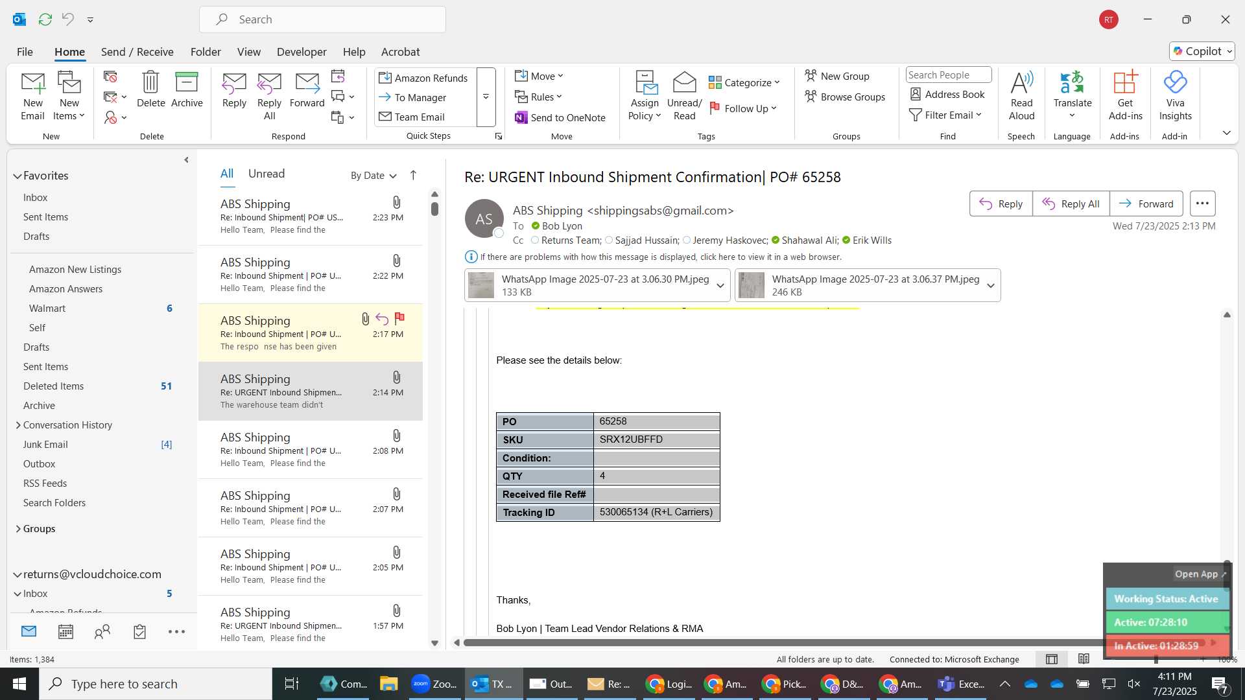The image size is (1245, 700).
Task: Click the Undo icon in title bar
Action: [67, 19]
